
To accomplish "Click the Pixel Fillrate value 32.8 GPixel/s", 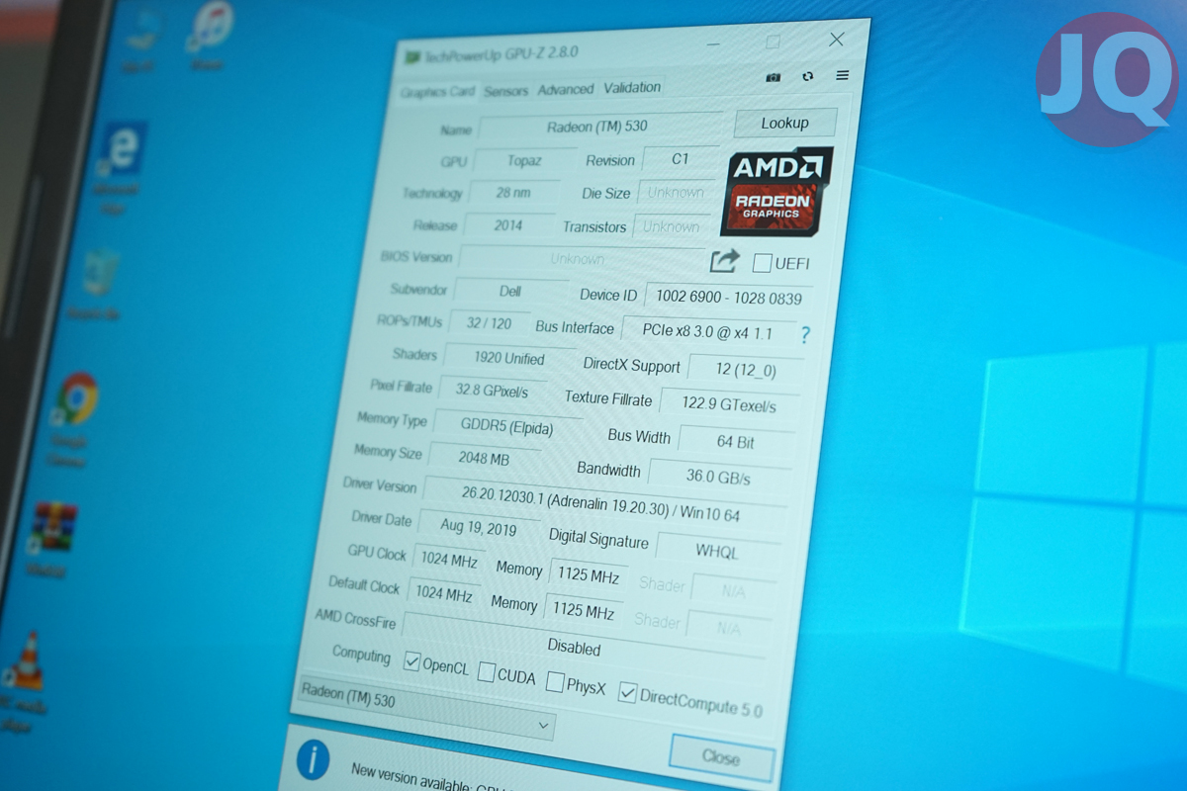I will [x=493, y=391].
